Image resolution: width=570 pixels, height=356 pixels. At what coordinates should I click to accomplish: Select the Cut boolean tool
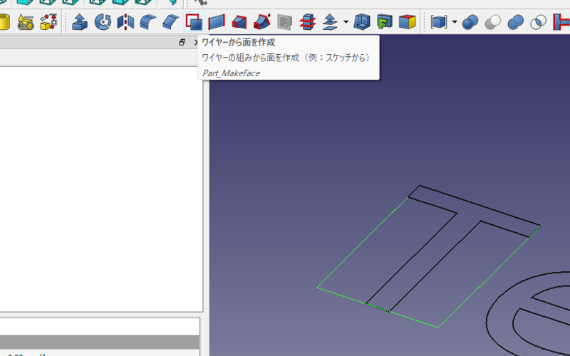[x=493, y=22]
